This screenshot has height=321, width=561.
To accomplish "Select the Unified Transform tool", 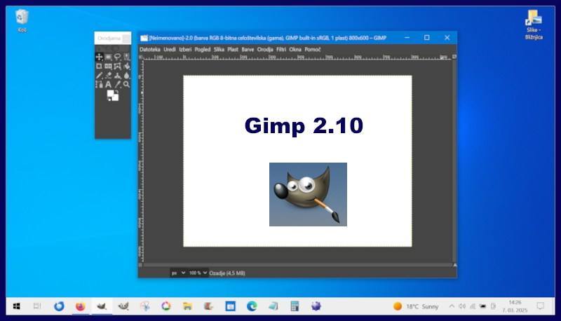I will (x=108, y=66).
